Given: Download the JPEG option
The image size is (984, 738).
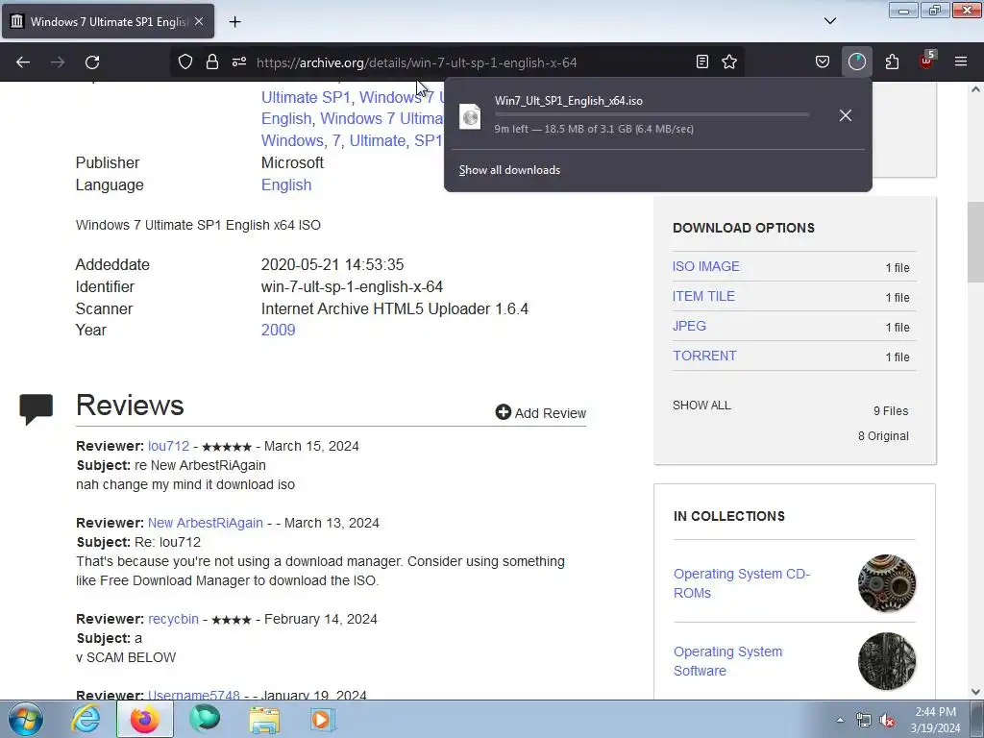Looking at the screenshot, I should [689, 326].
